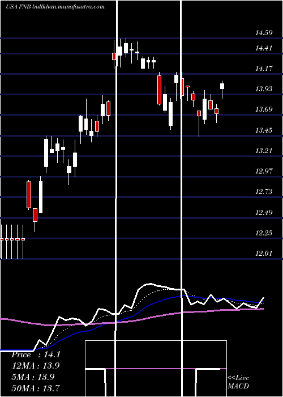This screenshot has width=283, height=397.
Task: Click the Price : 14.1 readout
Action: [x=36, y=354]
